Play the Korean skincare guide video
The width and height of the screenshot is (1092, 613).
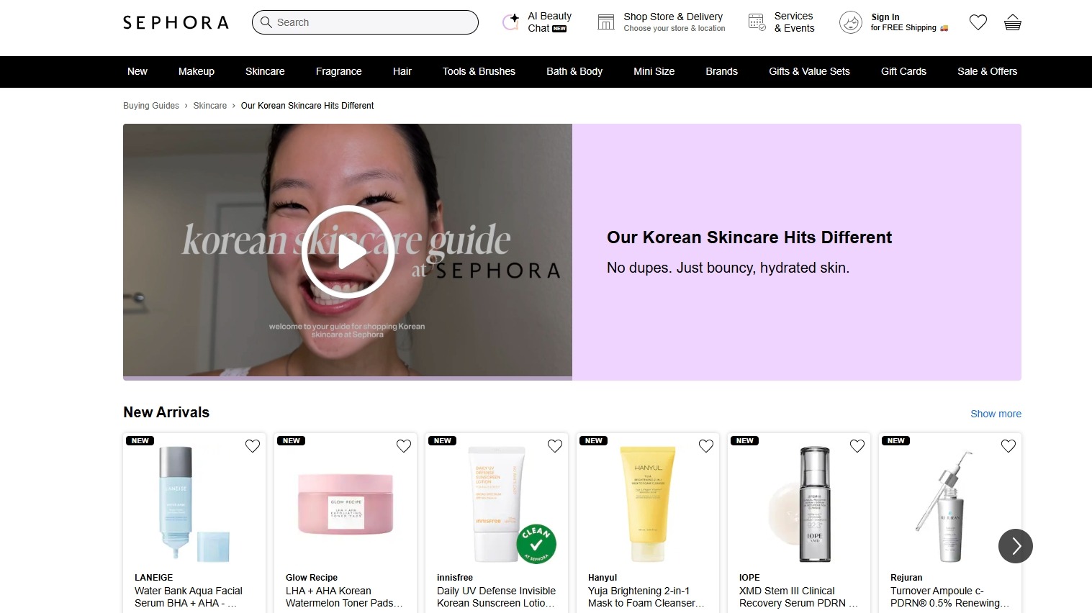pyautogui.click(x=348, y=252)
